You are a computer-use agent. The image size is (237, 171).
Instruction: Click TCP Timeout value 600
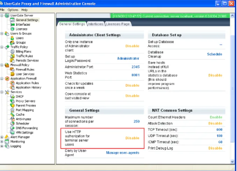(x=219, y=130)
